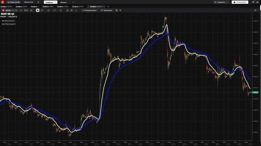Toggle the highlighted chart layout icon
261x146 pixels.
click(x=38, y=10)
